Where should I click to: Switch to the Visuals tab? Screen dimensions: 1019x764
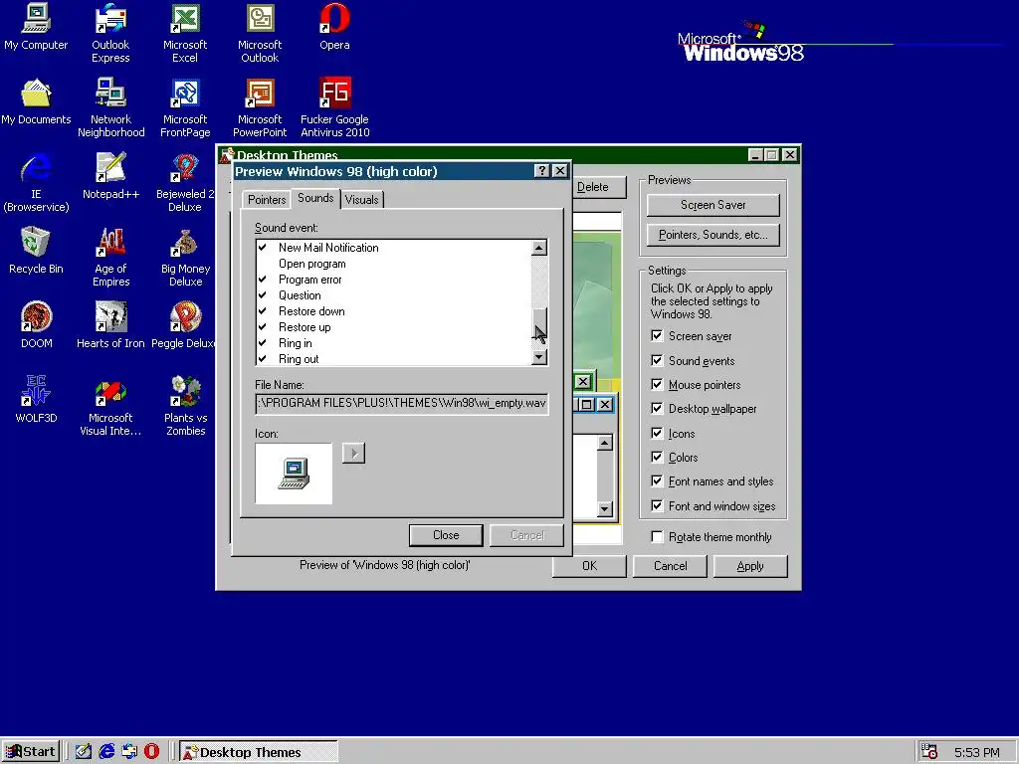pyautogui.click(x=362, y=199)
